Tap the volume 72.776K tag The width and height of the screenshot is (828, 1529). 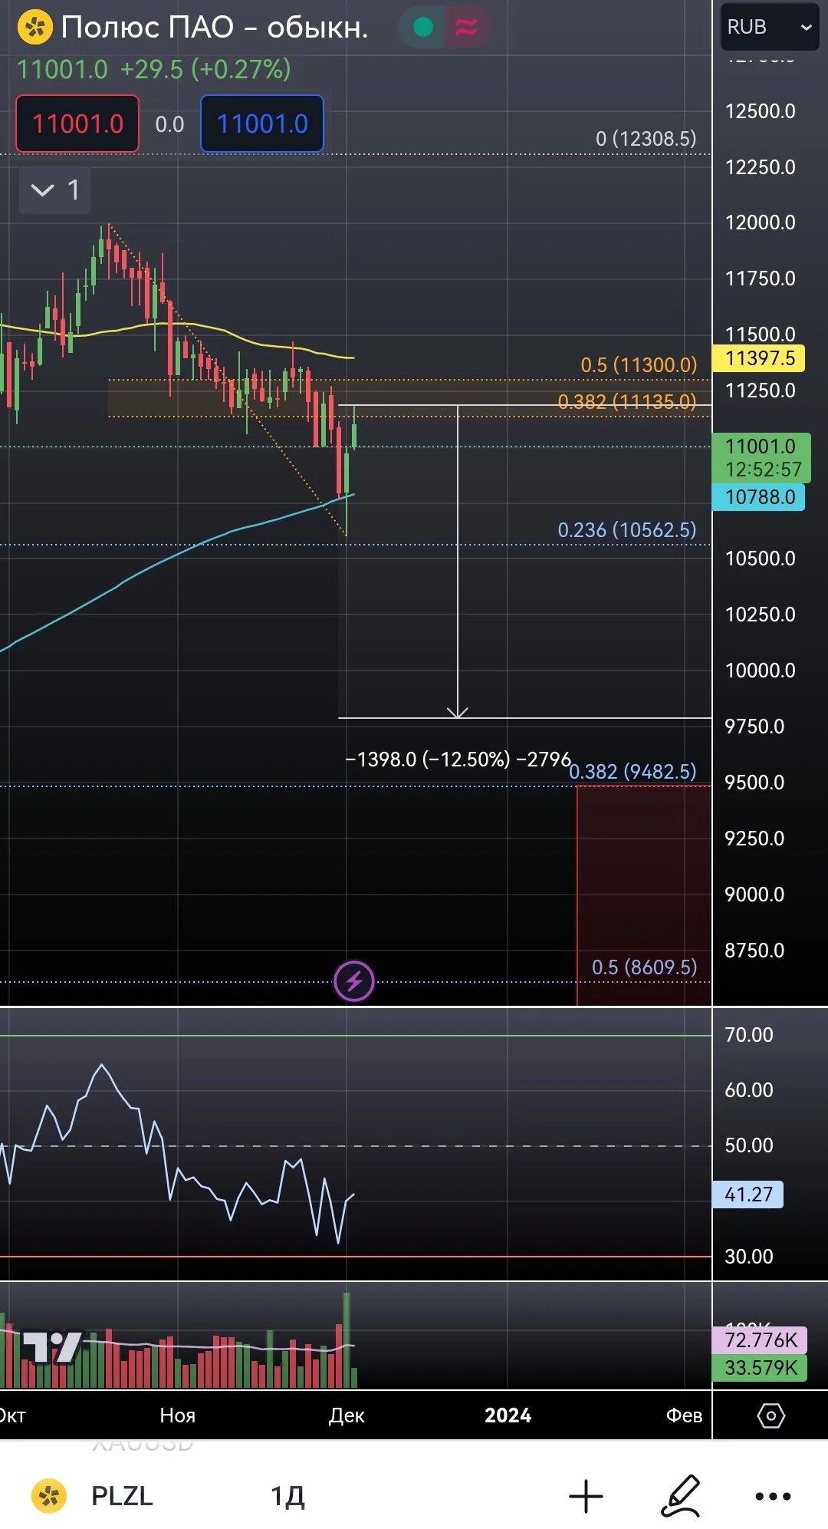pos(760,1340)
